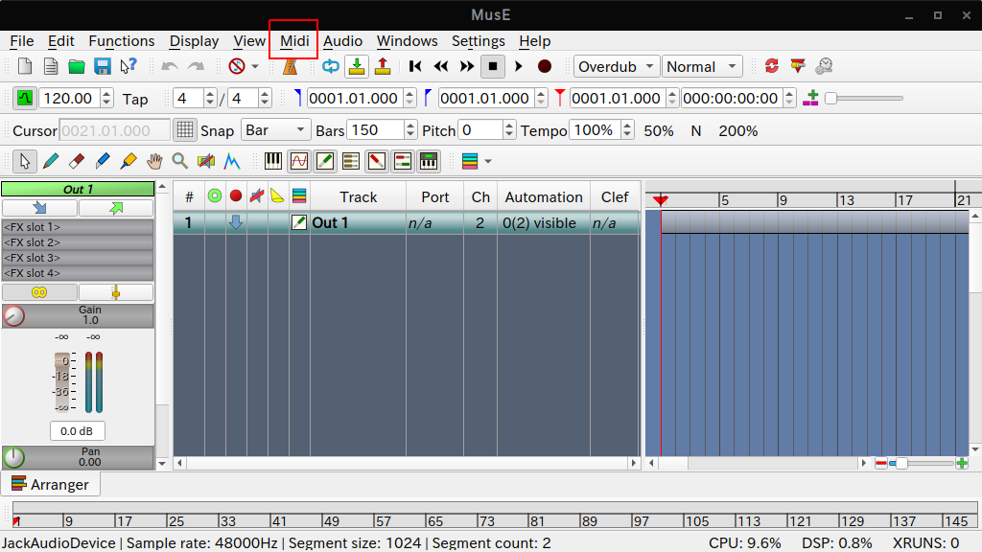Toggle Punch In with the green arrow icon
This screenshot has height=552, width=982.
(x=357, y=66)
